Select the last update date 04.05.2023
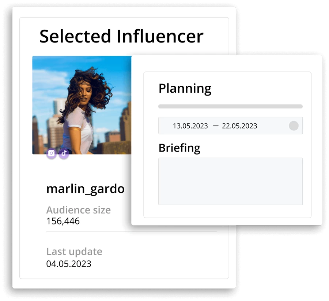 [69, 264]
